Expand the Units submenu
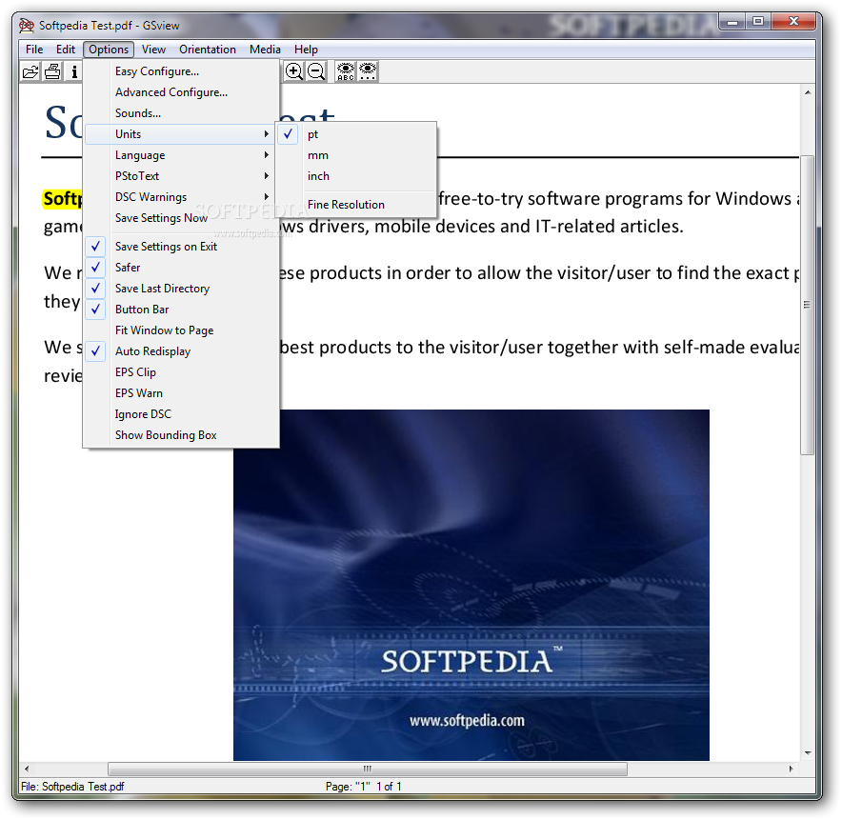This screenshot has height=820, width=842. click(182, 134)
